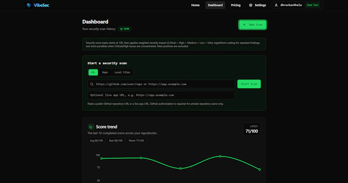Switch to the Repo tab
The height and width of the screenshot is (183, 348).
(105, 72)
